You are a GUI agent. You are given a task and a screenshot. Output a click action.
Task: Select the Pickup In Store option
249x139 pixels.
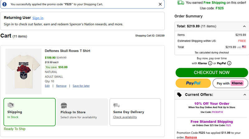[82, 112]
